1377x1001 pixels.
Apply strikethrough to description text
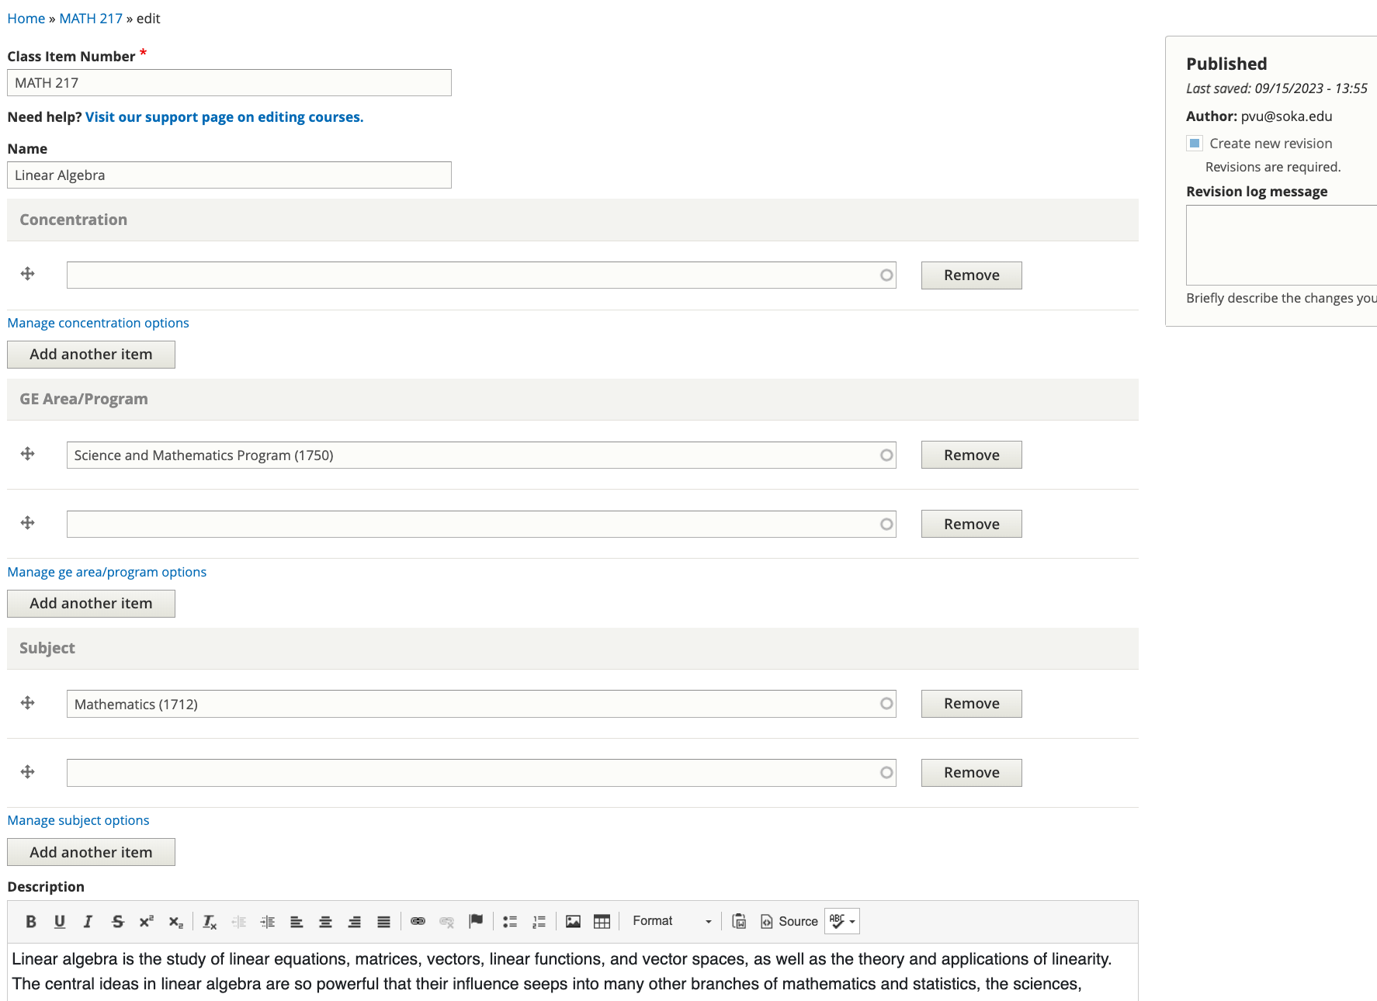pos(117,921)
